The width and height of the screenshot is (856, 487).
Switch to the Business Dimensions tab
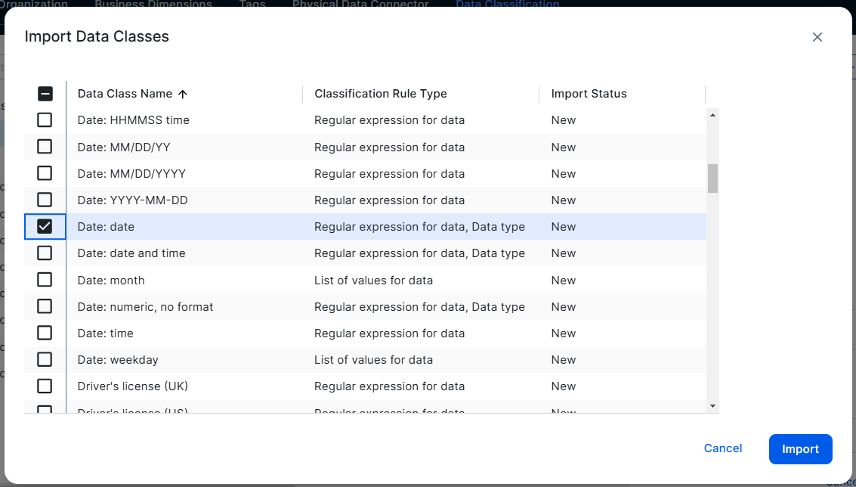click(x=153, y=5)
